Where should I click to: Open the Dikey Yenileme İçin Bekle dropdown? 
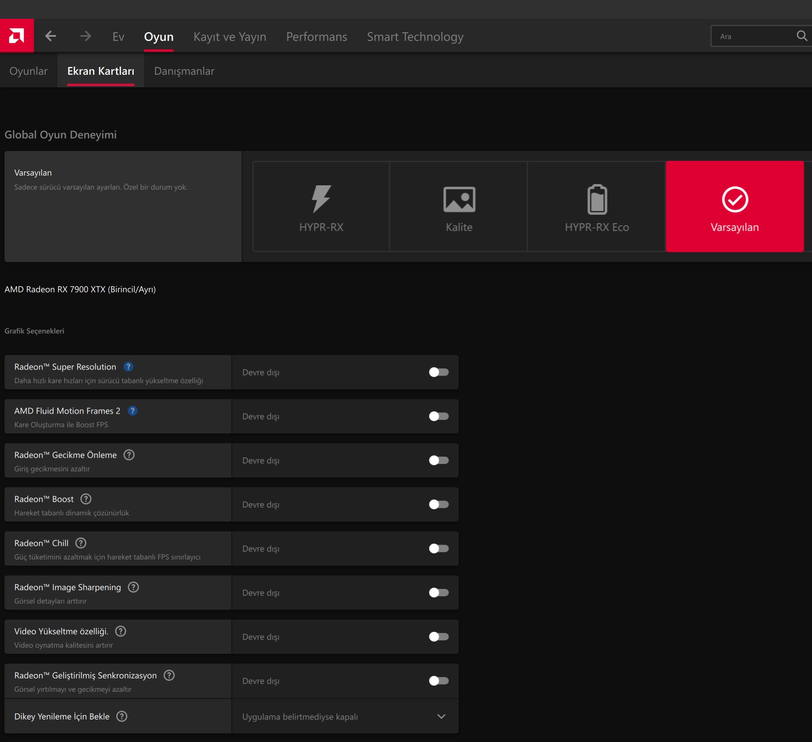(345, 717)
